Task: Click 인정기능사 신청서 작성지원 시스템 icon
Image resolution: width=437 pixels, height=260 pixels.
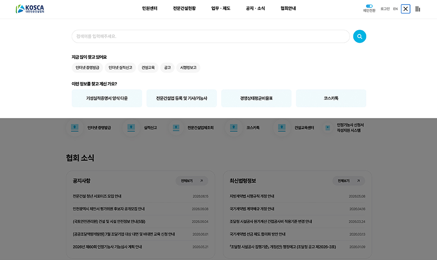Action: tap(328, 128)
